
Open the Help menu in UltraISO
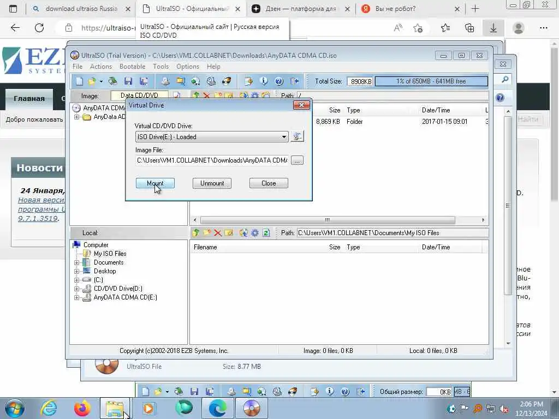pyautogui.click(x=213, y=67)
